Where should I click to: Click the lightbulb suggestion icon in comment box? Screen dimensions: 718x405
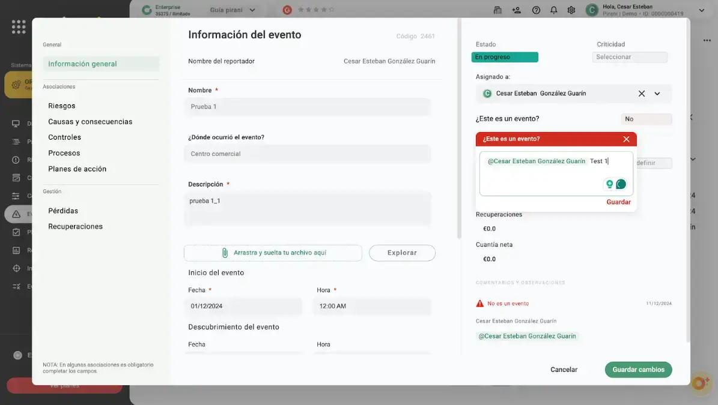coord(609,184)
